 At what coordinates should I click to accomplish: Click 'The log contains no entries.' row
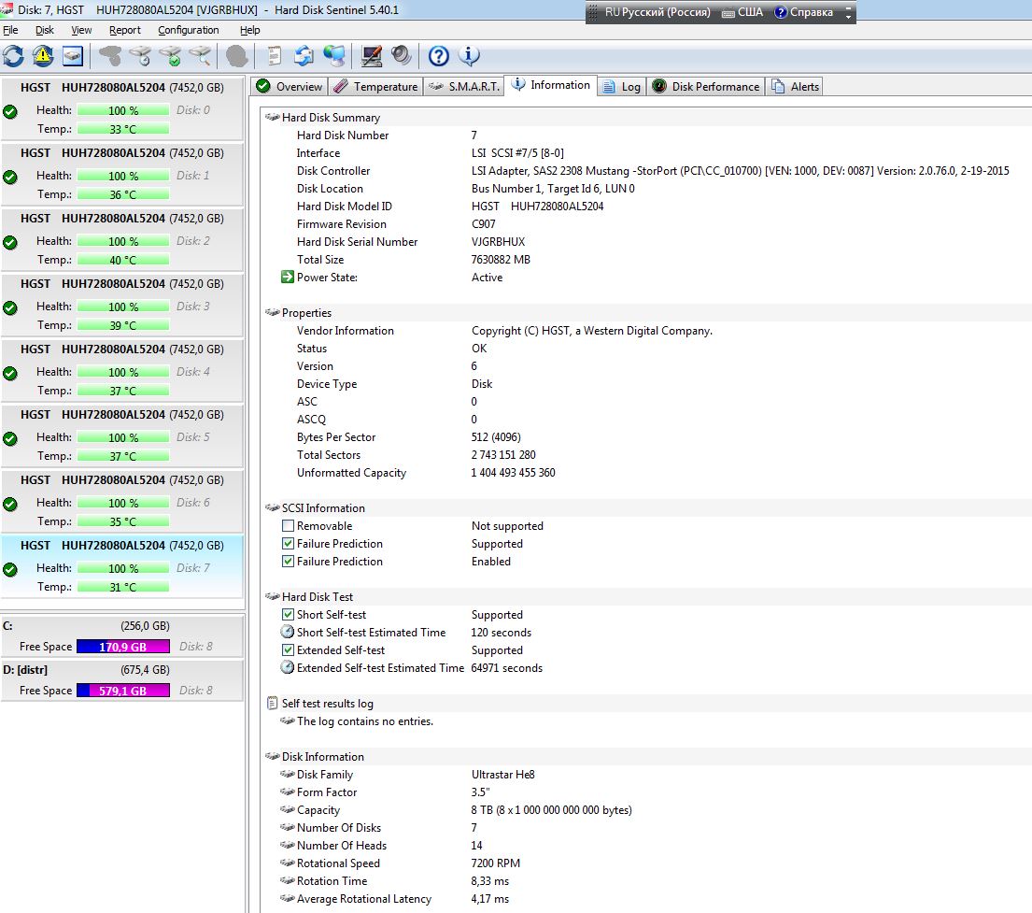[365, 721]
